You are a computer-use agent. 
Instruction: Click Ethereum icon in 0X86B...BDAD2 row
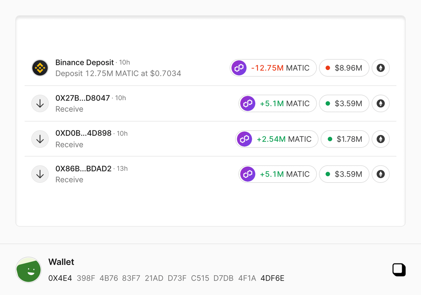click(381, 174)
